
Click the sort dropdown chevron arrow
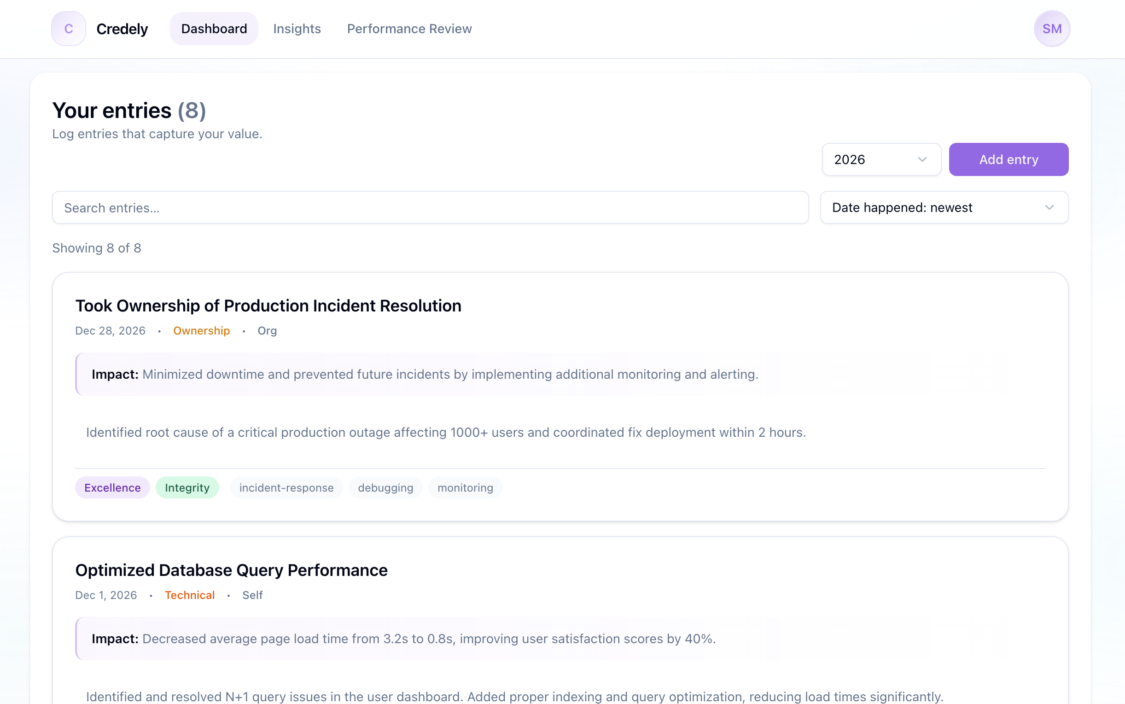point(1049,208)
